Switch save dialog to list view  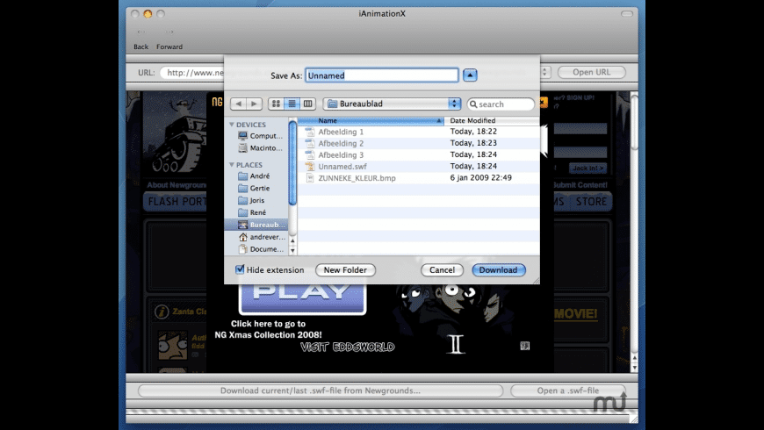pyautogui.click(x=292, y=104)
